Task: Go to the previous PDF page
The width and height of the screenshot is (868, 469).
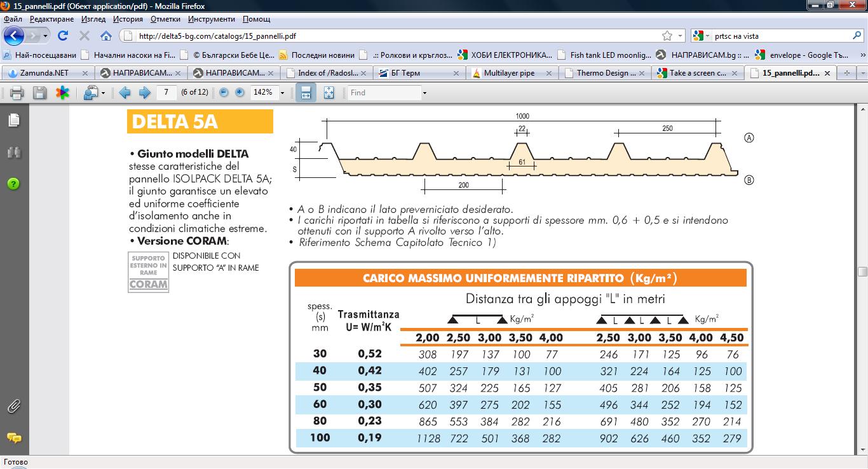Action: click(x=125, y=93)
